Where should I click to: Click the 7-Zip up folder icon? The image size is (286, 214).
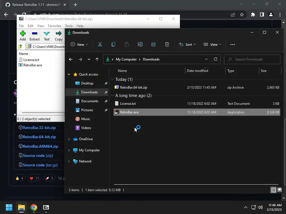click(20, 47)
